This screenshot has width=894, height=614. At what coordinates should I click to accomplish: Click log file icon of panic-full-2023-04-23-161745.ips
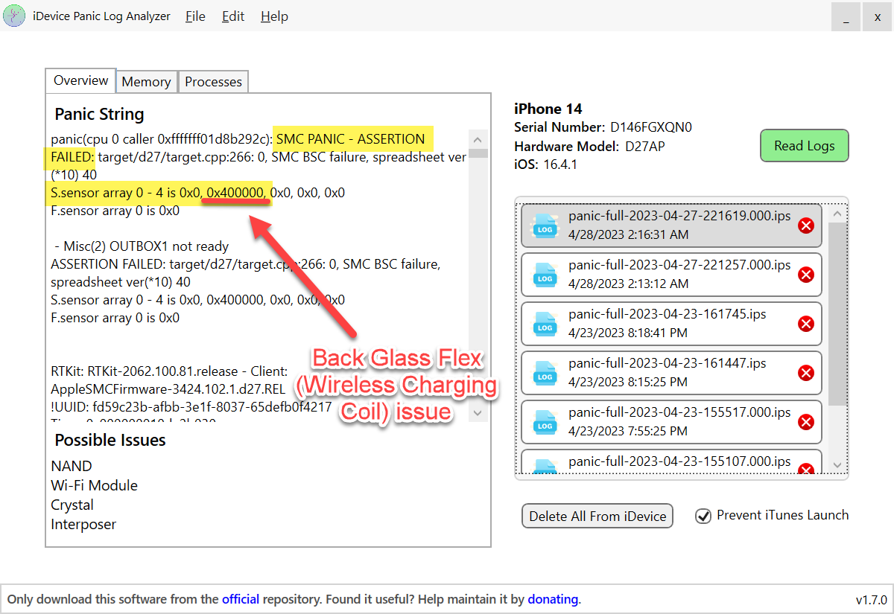point(545,324)
